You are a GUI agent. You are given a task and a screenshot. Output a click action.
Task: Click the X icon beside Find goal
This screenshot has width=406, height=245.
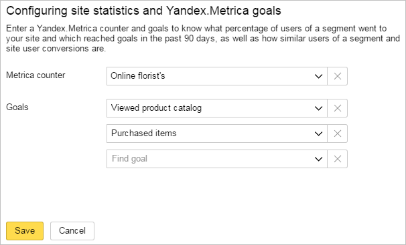click(338, 159)
